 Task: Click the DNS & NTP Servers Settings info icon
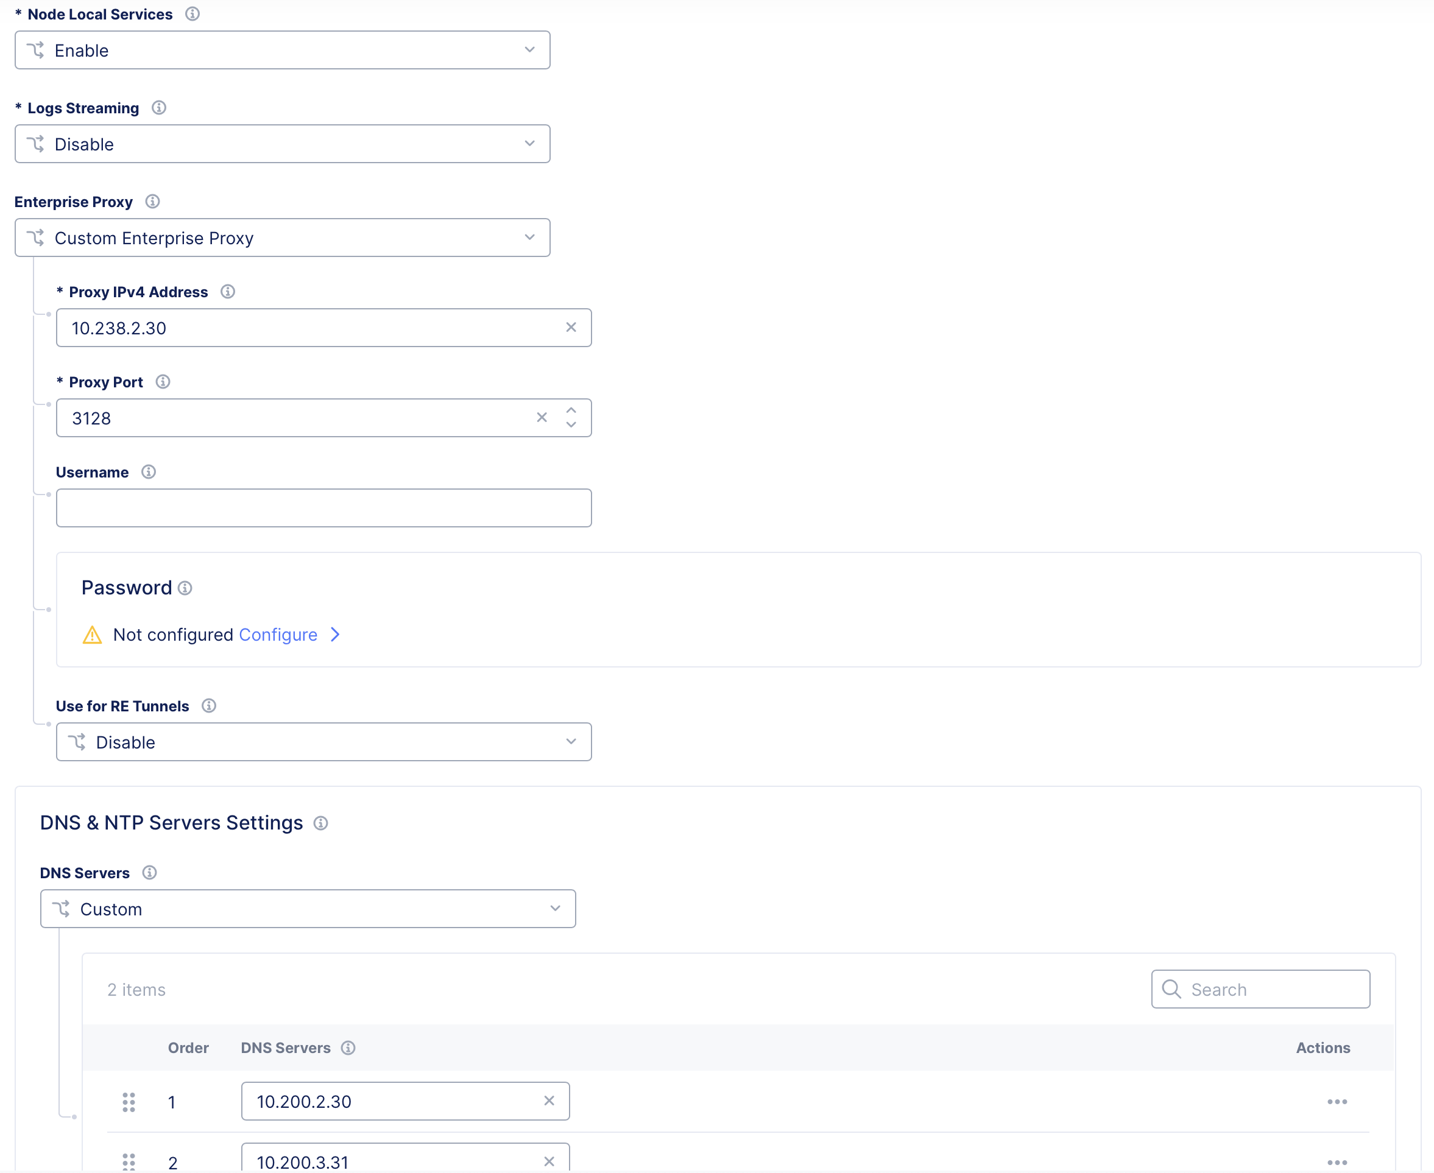tap(321, 823)
